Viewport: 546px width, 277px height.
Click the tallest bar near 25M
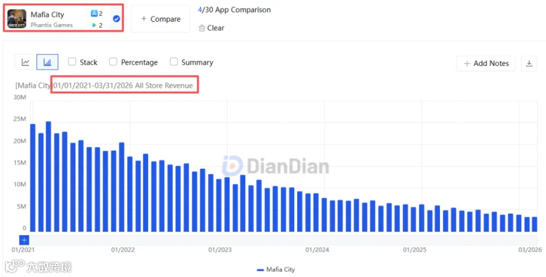[x=49, y=177]
